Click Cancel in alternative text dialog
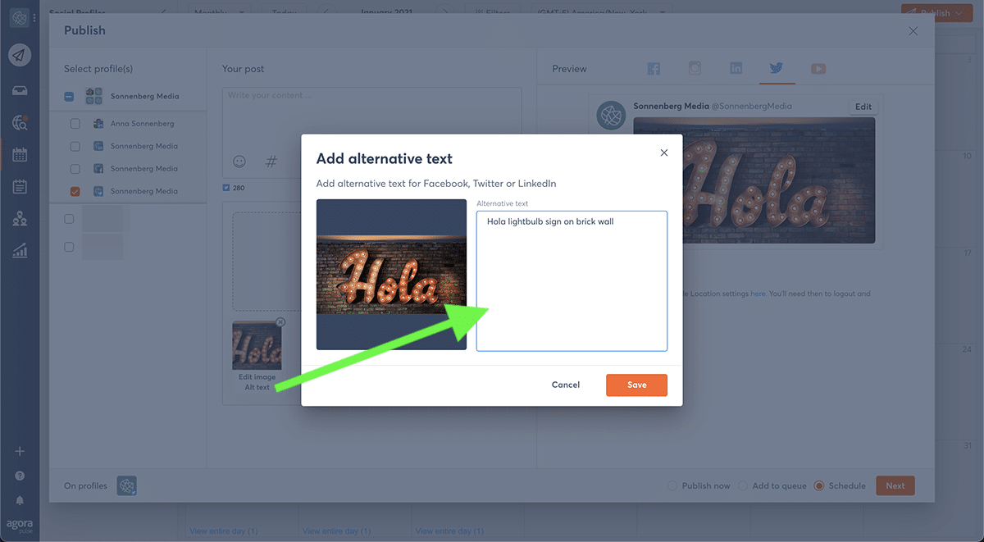Viewport: 984px width, 542px height. (x=566, y=385)
